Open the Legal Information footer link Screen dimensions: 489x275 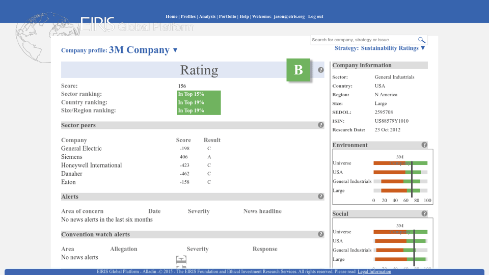click(374, 272)
